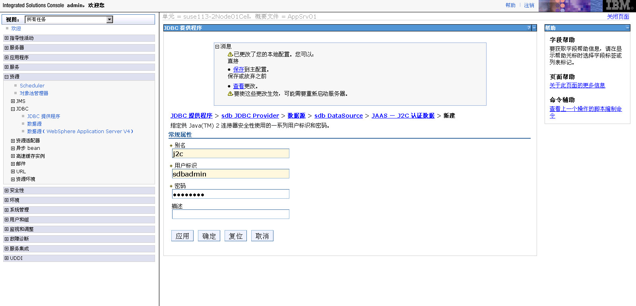Click 保存 link to save to master configuration
The image size is (636, 306).
(x=238, y=70)
